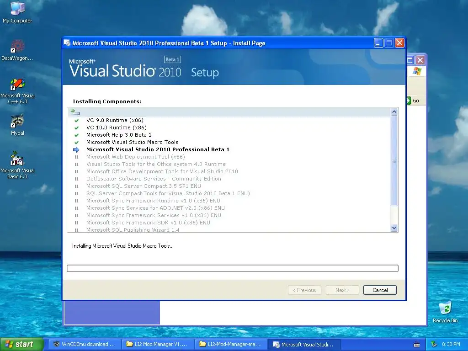Minimize the Visual Studio Setup window
Screen dimensions: 468x351
378,43
